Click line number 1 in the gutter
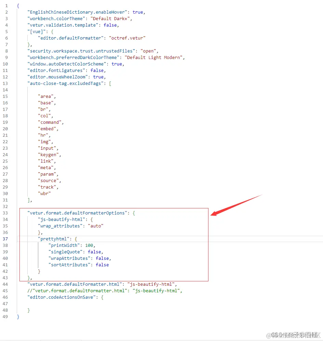Viewport: 323px width, 341px height. click(x=6, y=6)
